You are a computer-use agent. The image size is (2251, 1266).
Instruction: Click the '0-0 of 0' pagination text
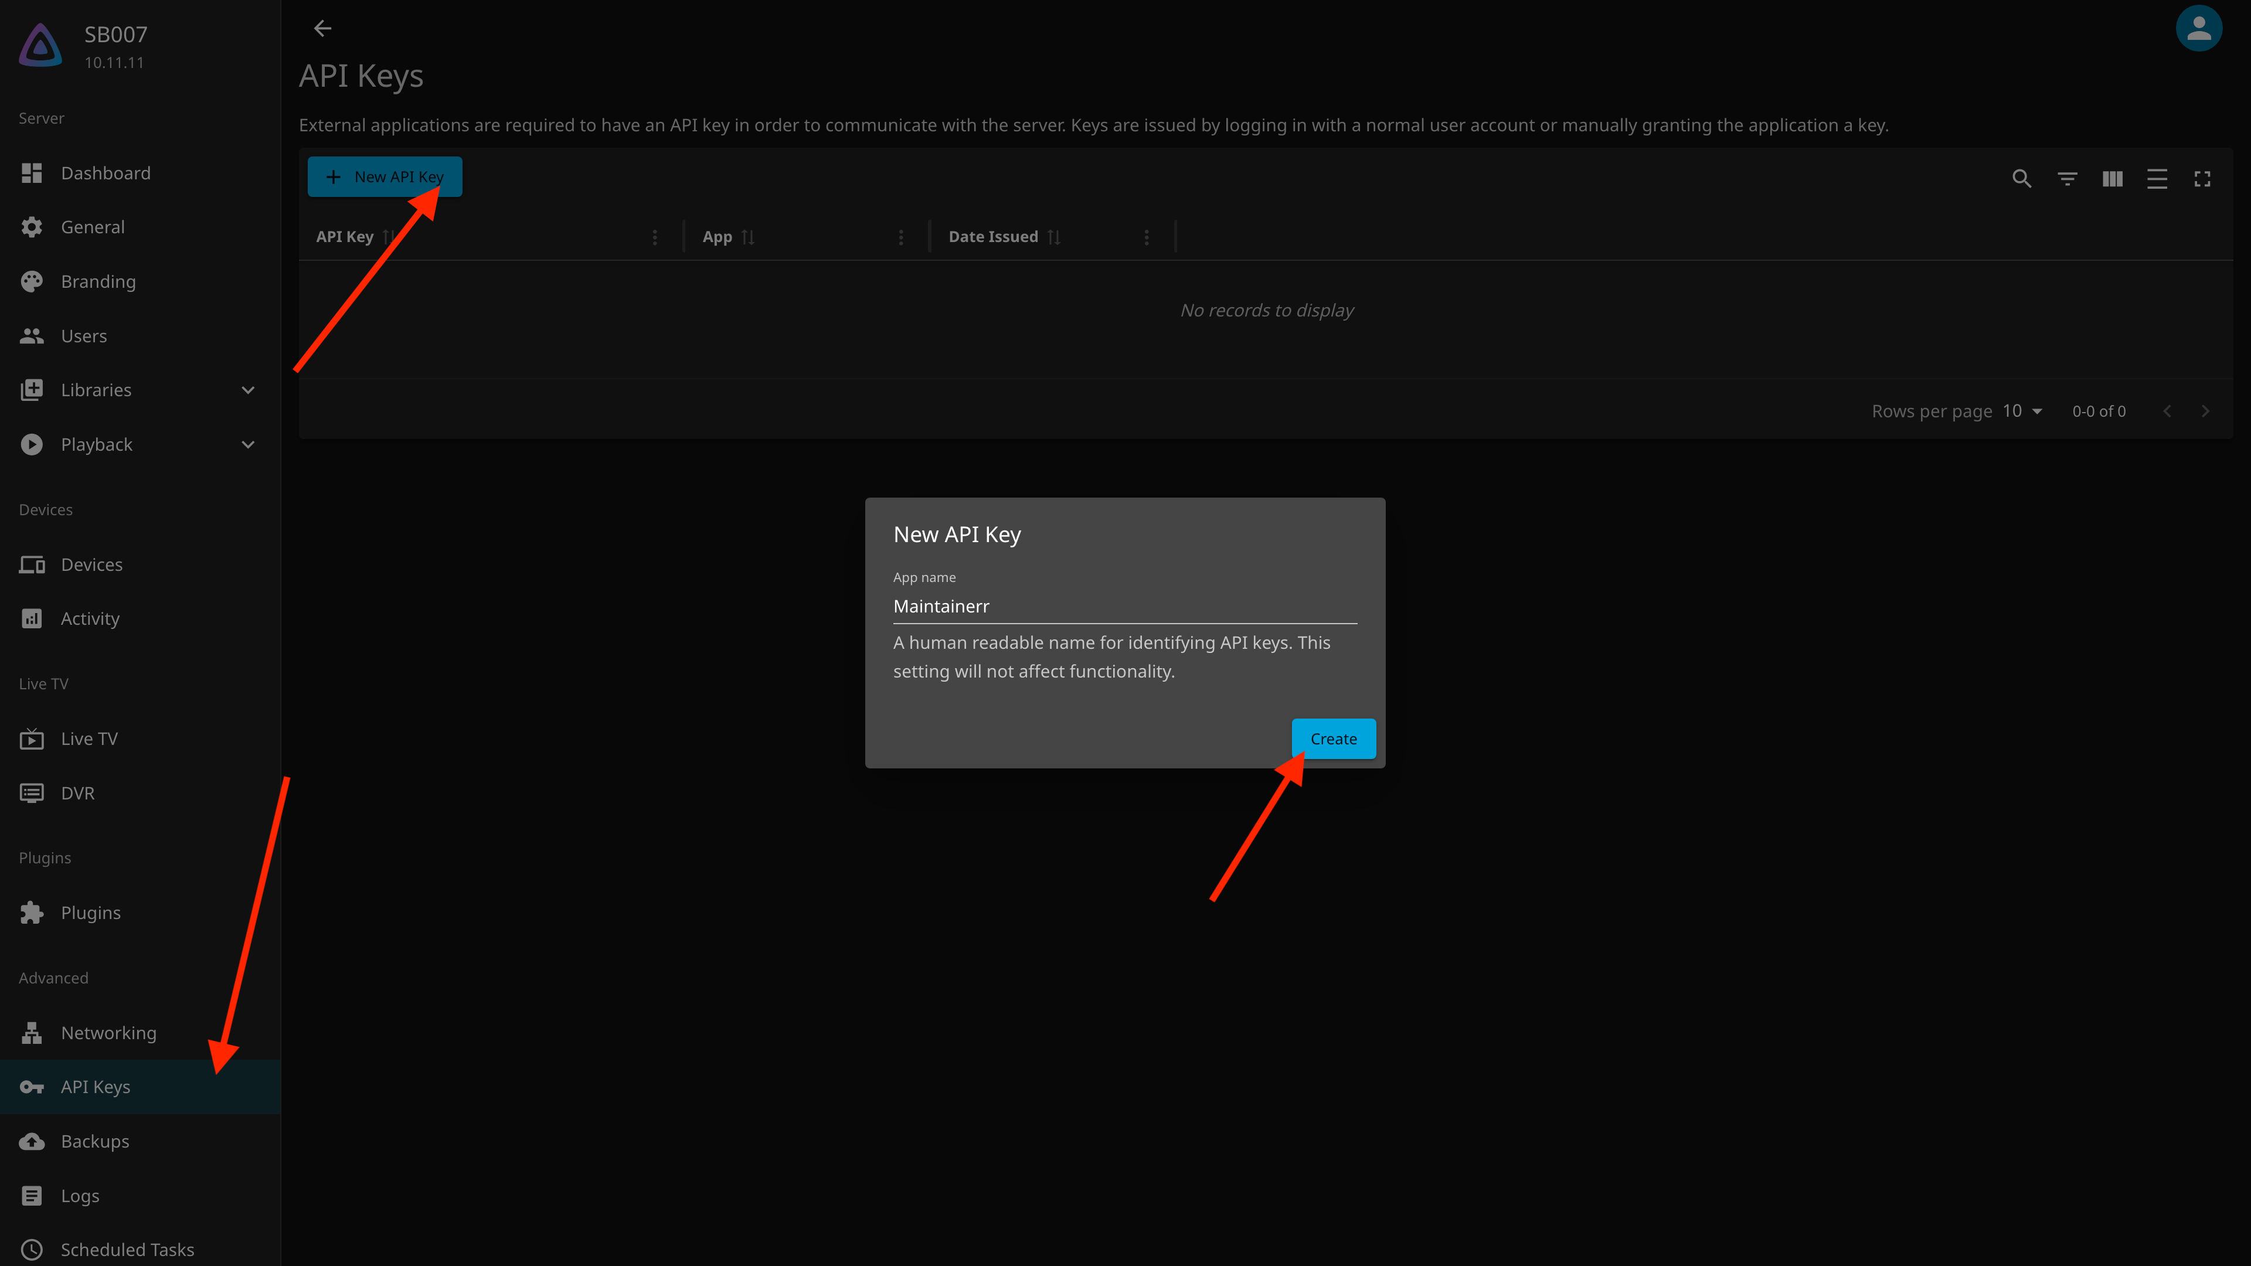[2099, 411]
